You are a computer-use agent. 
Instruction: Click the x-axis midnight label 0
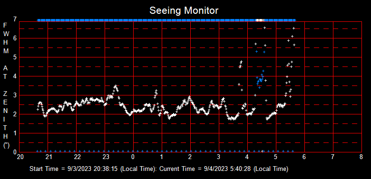(133, 157)
